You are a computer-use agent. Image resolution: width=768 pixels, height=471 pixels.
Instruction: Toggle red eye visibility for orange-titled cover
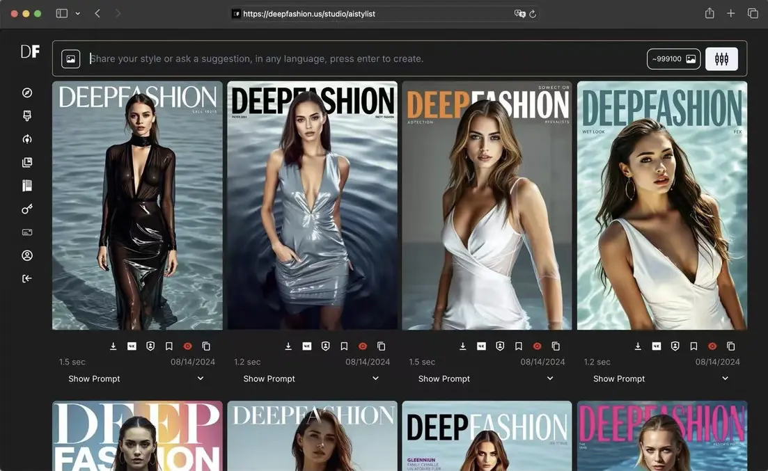(538, 346)
